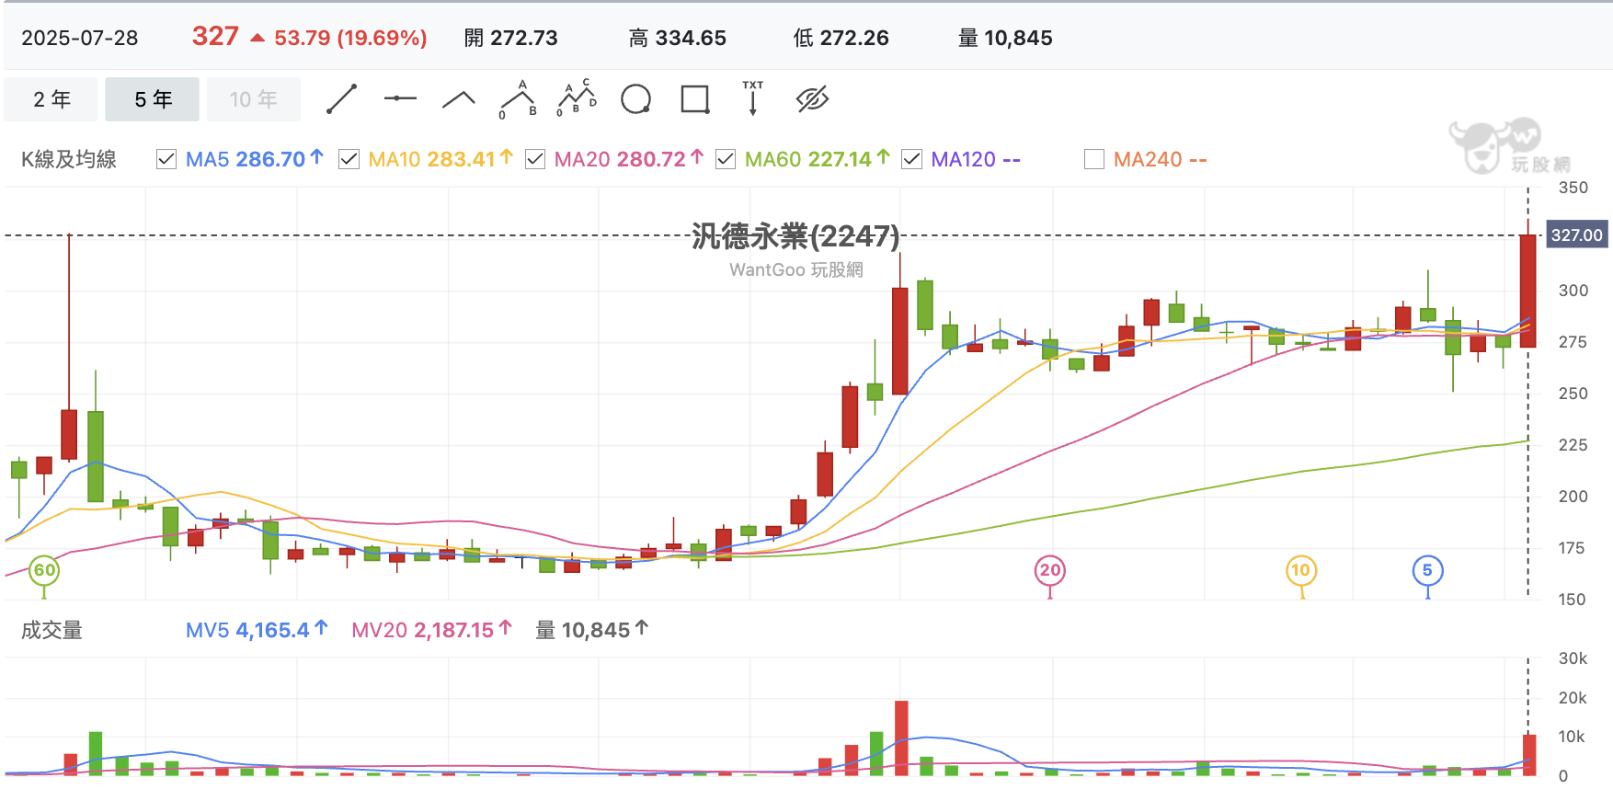Toggle the MA10 moving average checkbox
Viewport: 1613px width, 789px height.
[x=349, y=160]
